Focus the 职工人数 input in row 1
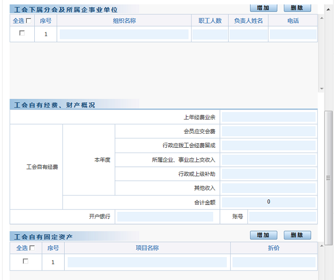This screenshot has height=280, width=334. click(210, 34)
